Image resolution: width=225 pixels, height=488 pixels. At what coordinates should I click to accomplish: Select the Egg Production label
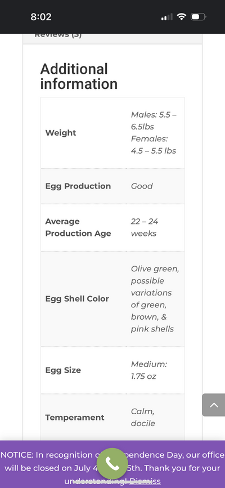pos(78,186)
